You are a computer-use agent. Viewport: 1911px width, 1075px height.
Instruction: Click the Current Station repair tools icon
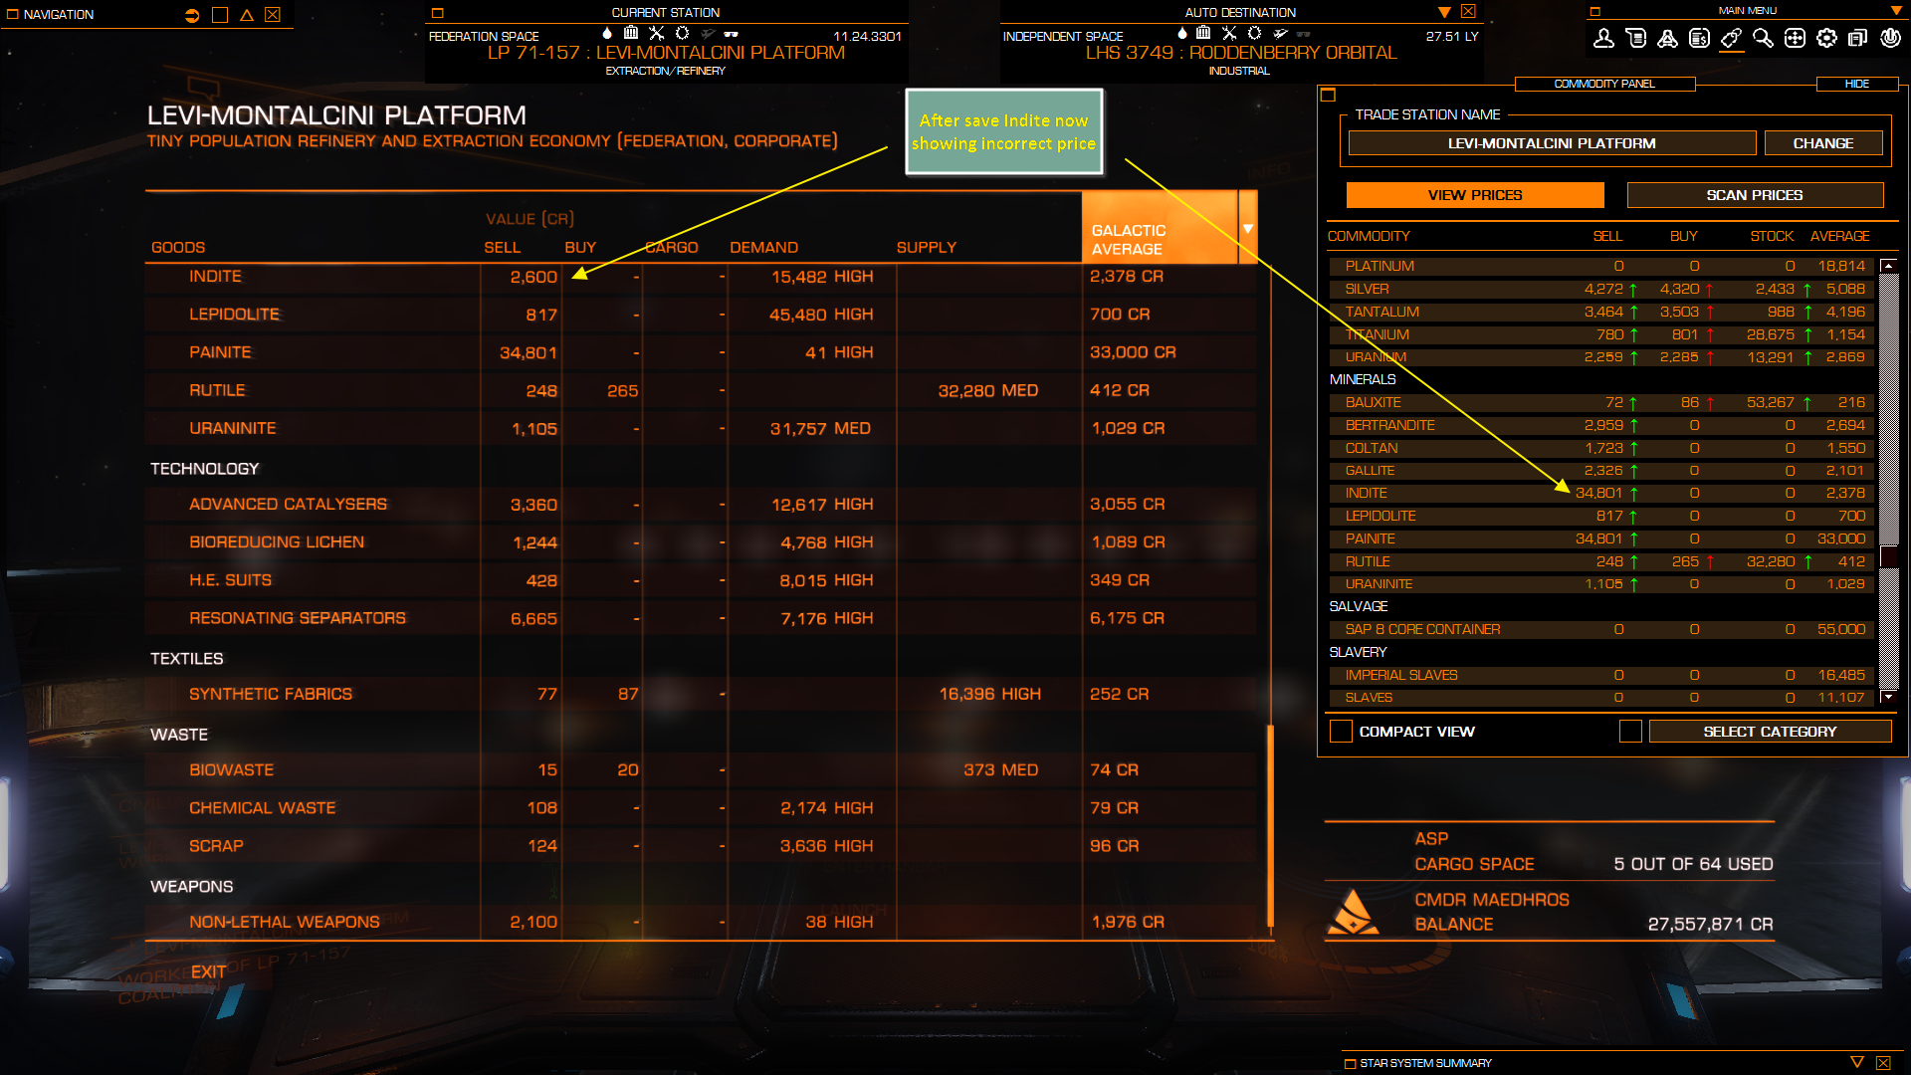656,33
